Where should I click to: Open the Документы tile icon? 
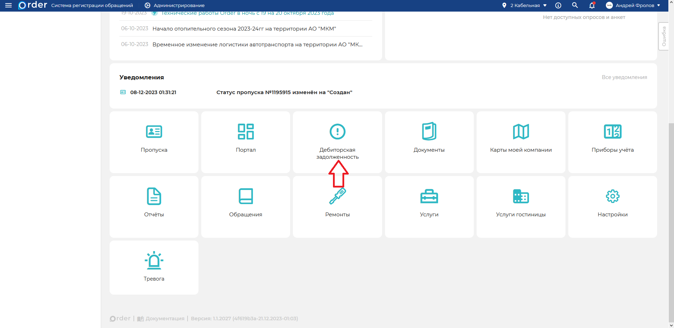[429, 132]
